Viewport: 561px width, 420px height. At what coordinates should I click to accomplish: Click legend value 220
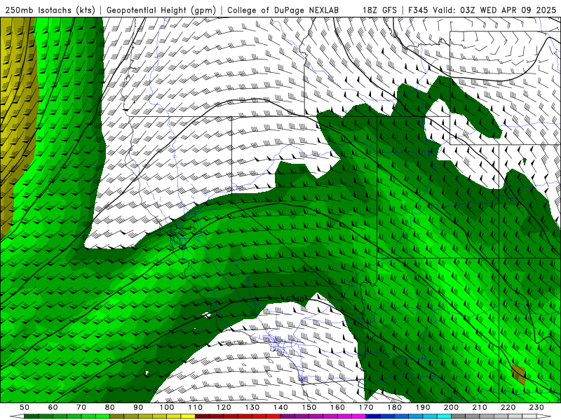pos(508,407)
